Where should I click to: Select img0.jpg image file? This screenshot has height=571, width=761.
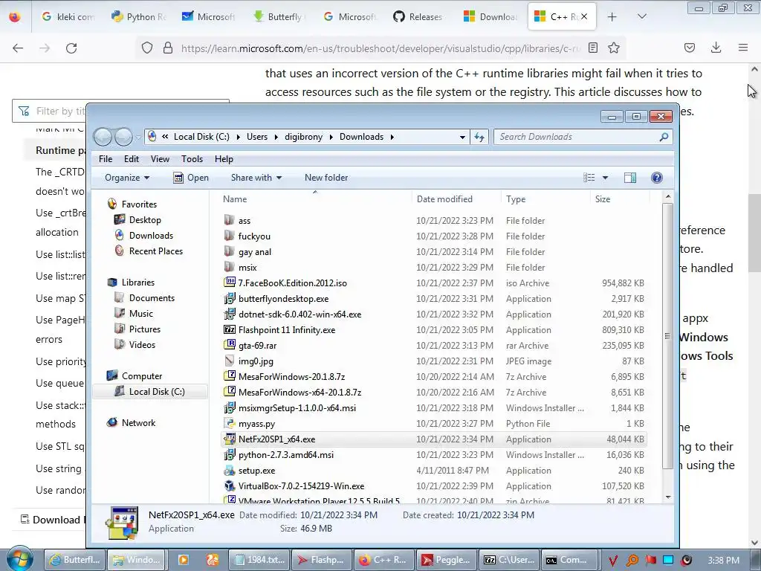[256, 361]
